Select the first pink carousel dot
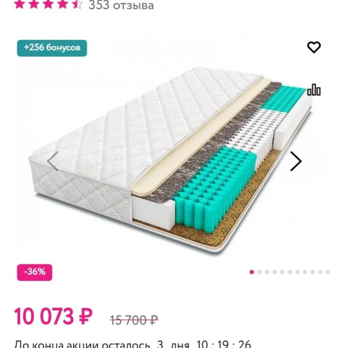This screenshot has width=348, height=348. [x=252, y=272]
